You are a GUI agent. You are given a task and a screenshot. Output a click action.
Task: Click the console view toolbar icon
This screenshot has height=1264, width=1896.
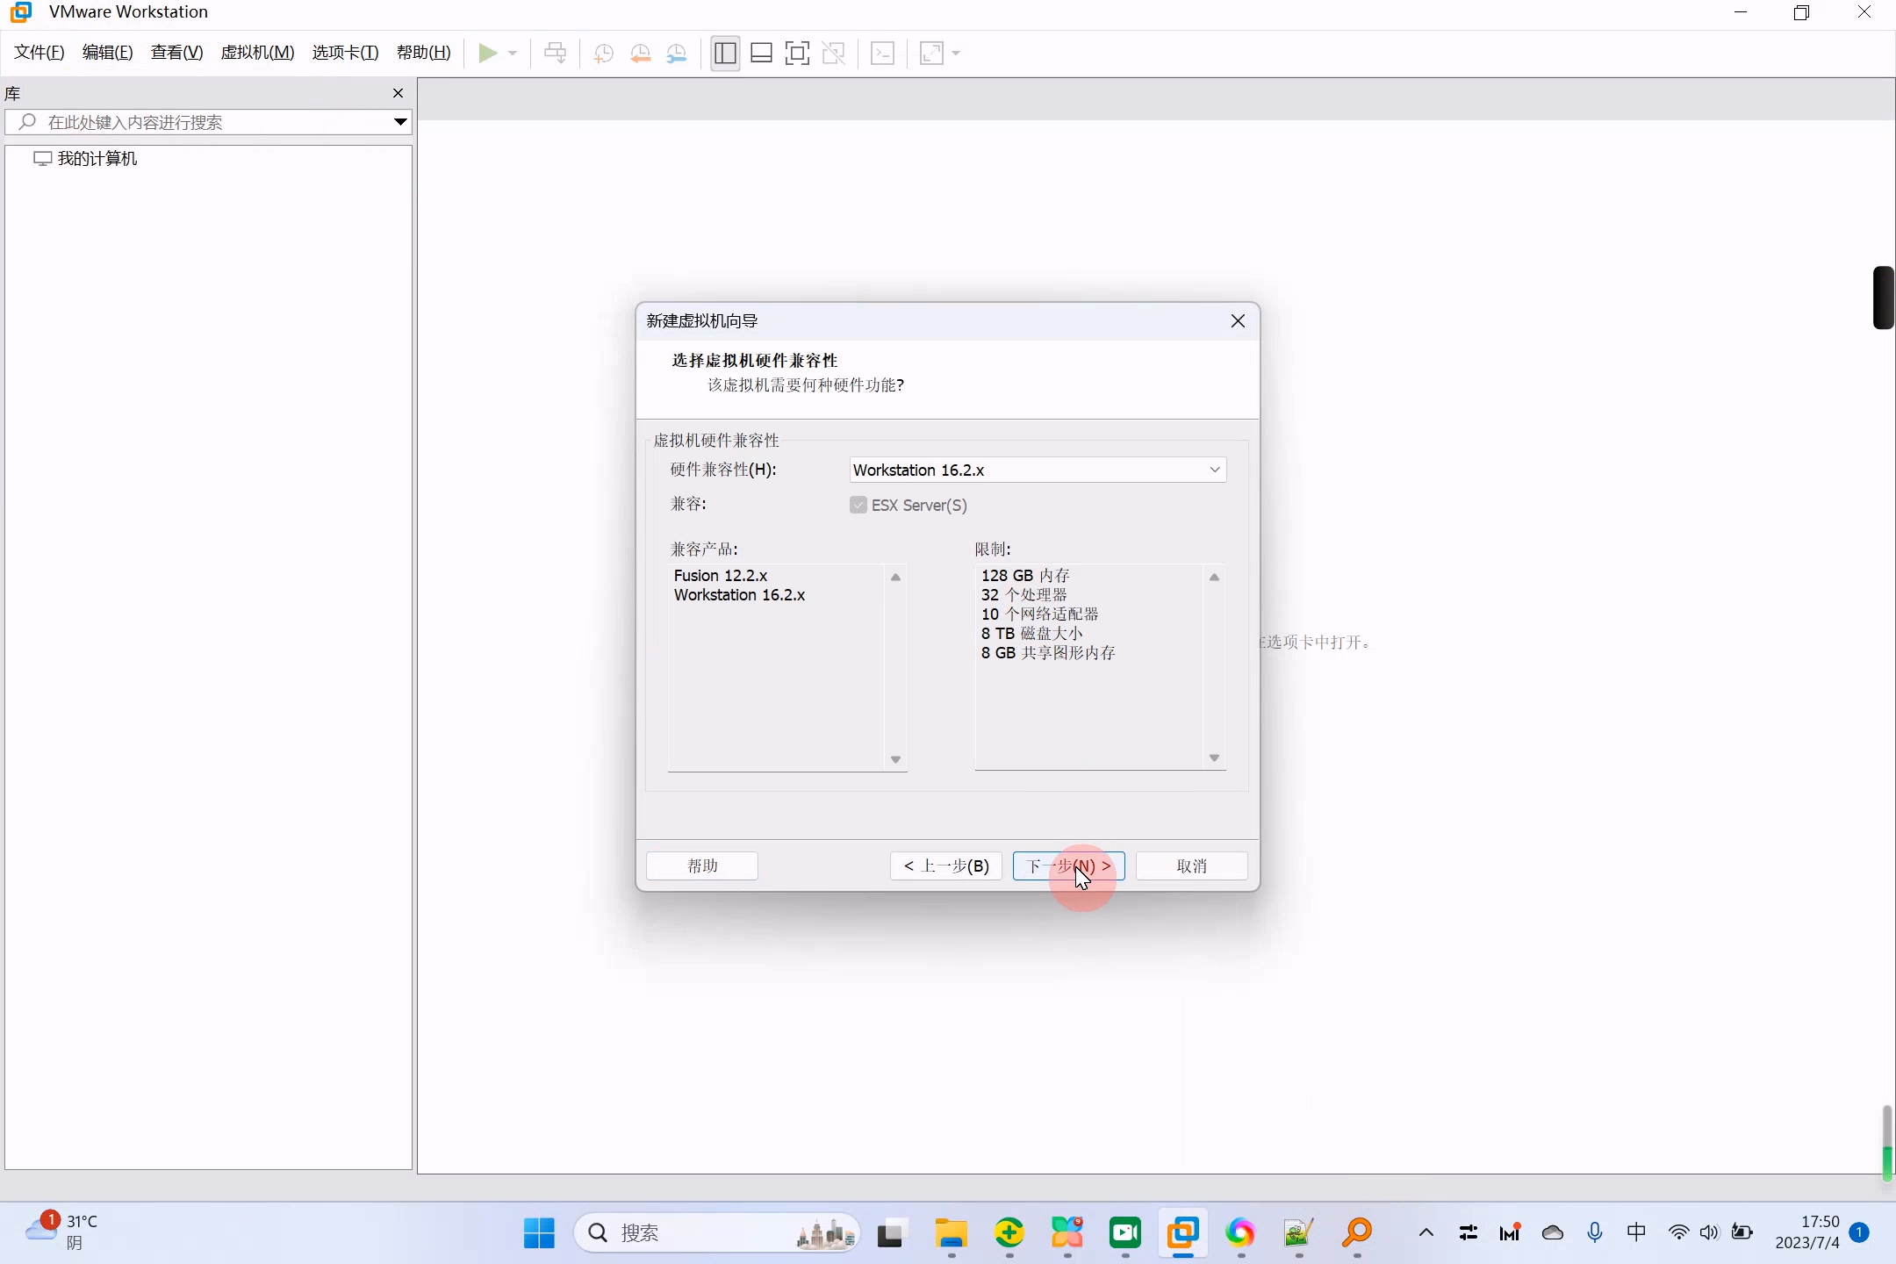pos(882,54)
